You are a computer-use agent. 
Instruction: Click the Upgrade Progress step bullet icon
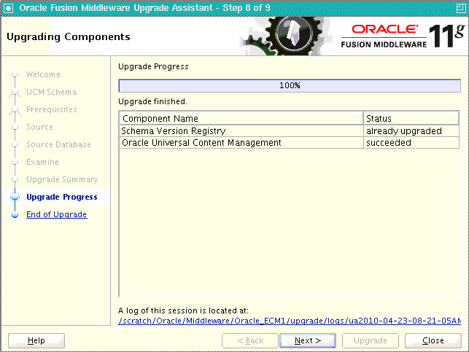(x=15, y=197)
